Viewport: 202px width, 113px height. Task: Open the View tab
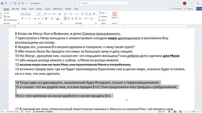tap(76, 9)
